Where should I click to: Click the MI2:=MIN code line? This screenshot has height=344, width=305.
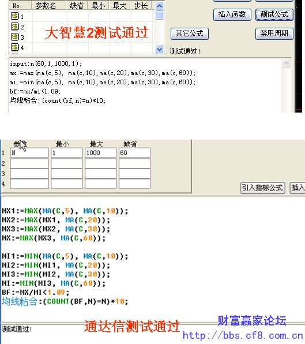point(56,266)
